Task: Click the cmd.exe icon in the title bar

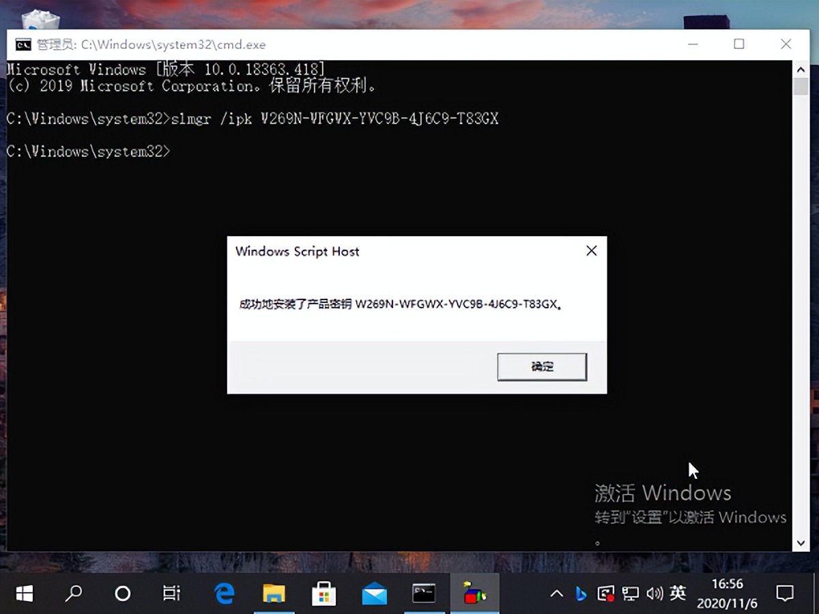Action: tap(23, 44)
